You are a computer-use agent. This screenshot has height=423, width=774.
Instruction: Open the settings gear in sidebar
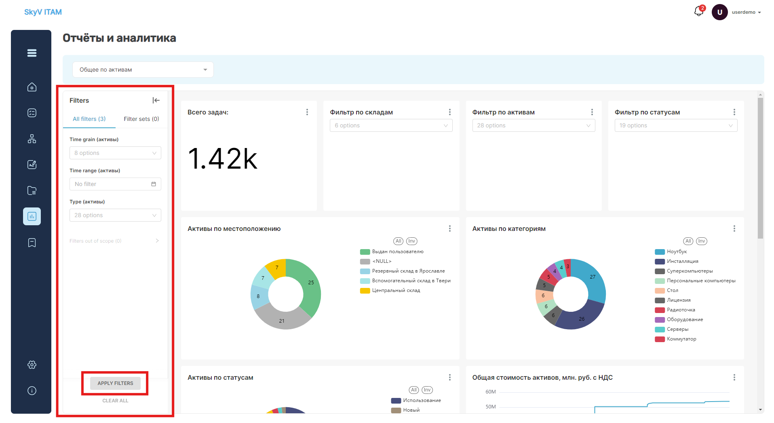pos(32,365)
